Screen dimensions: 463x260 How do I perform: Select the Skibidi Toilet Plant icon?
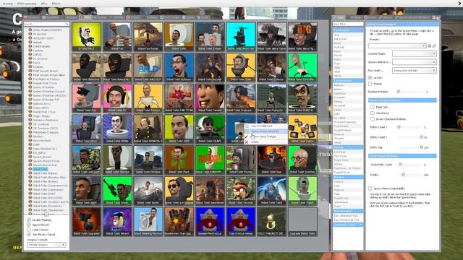[179, 160]
